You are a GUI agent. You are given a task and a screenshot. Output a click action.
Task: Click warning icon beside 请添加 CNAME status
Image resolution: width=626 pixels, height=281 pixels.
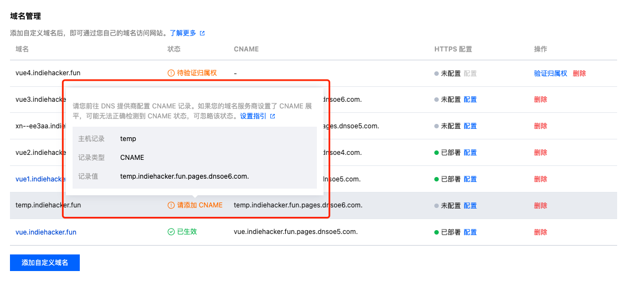[171, 205]
